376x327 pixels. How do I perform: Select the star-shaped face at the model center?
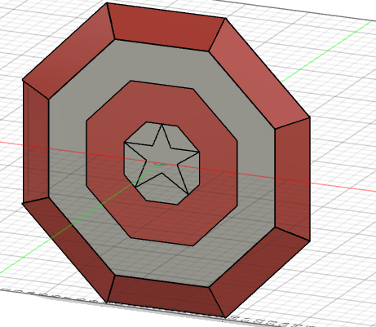click(162, 161)
